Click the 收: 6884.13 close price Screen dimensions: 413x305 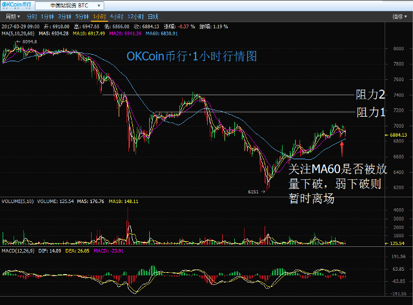[x=146, y=26]
